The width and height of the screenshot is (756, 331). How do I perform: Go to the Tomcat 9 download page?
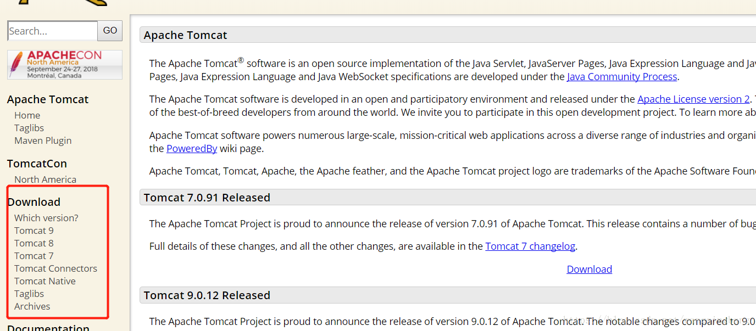coord(34,231)
